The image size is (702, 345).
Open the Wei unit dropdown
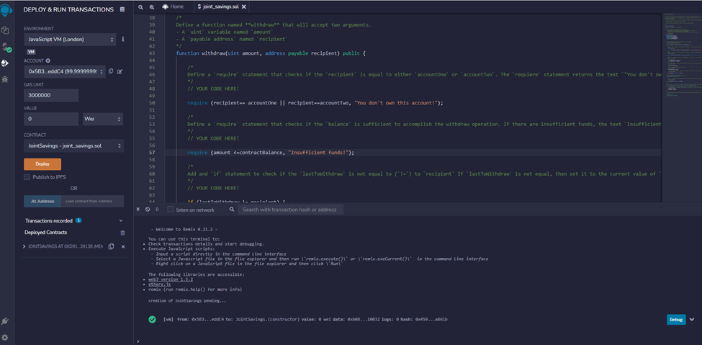pyautogui.click(x=103, y=119)
